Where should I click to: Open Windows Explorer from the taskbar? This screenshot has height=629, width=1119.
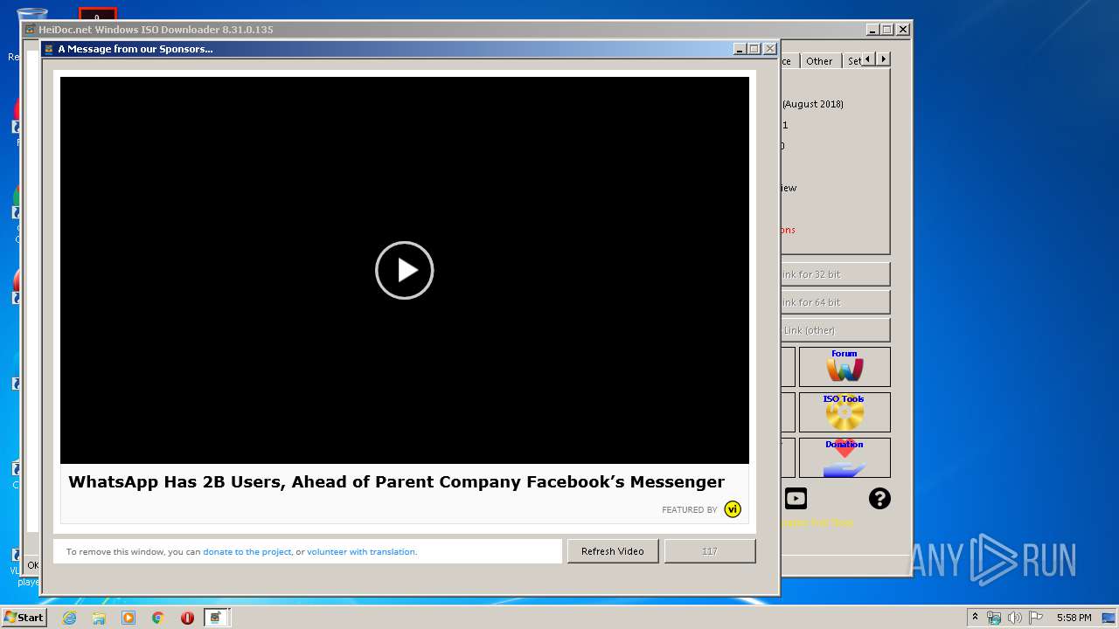click(x=99, y=618)
